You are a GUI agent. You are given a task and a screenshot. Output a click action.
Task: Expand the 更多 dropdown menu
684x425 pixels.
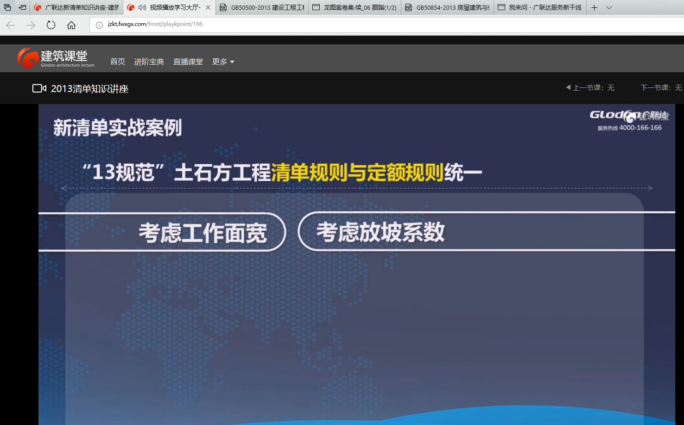[x=223, y=62]
